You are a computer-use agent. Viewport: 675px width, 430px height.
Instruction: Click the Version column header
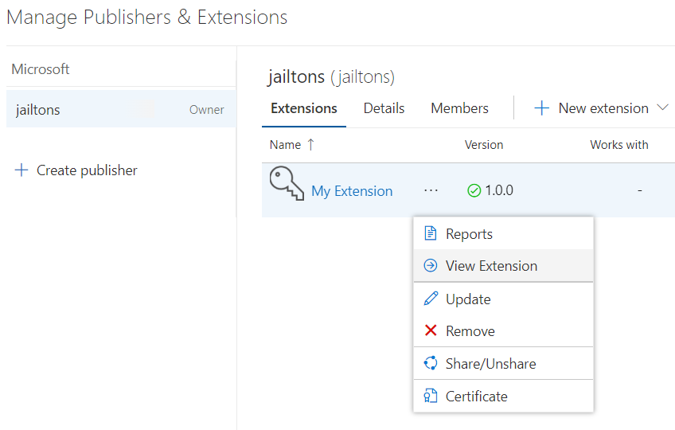(x=484, y=145)
